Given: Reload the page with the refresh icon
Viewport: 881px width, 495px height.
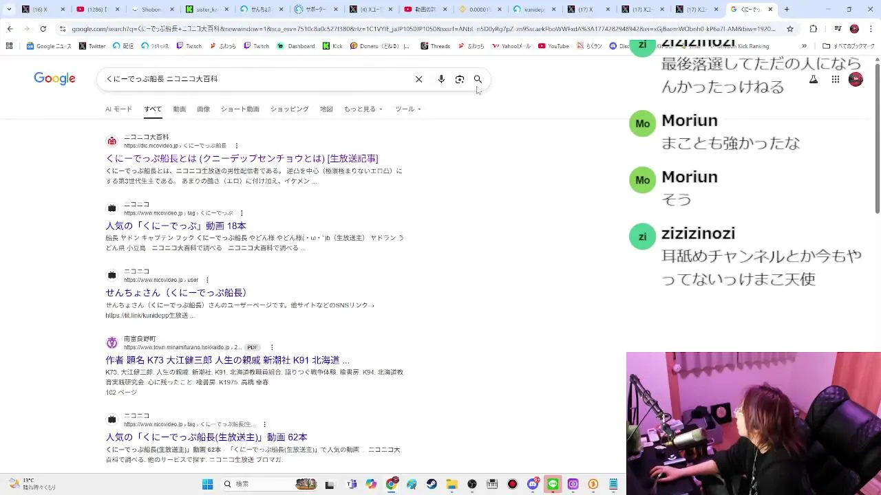Looking at the screenshot, I should 43,29.
